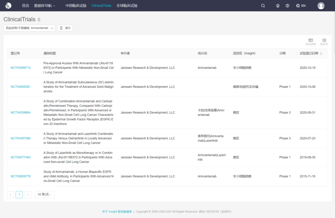Go to 首页 home

tap(25, 6)
